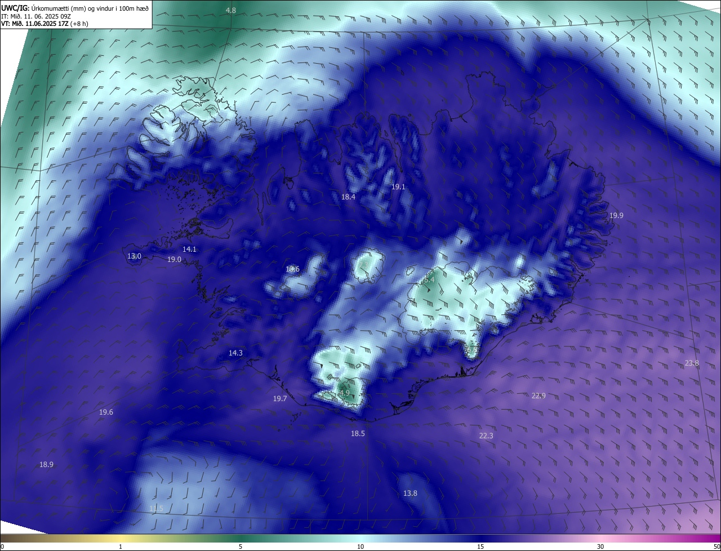Click the colour scale tick label "50"
This screenshot has height=551, width=721.
[716, 546]
